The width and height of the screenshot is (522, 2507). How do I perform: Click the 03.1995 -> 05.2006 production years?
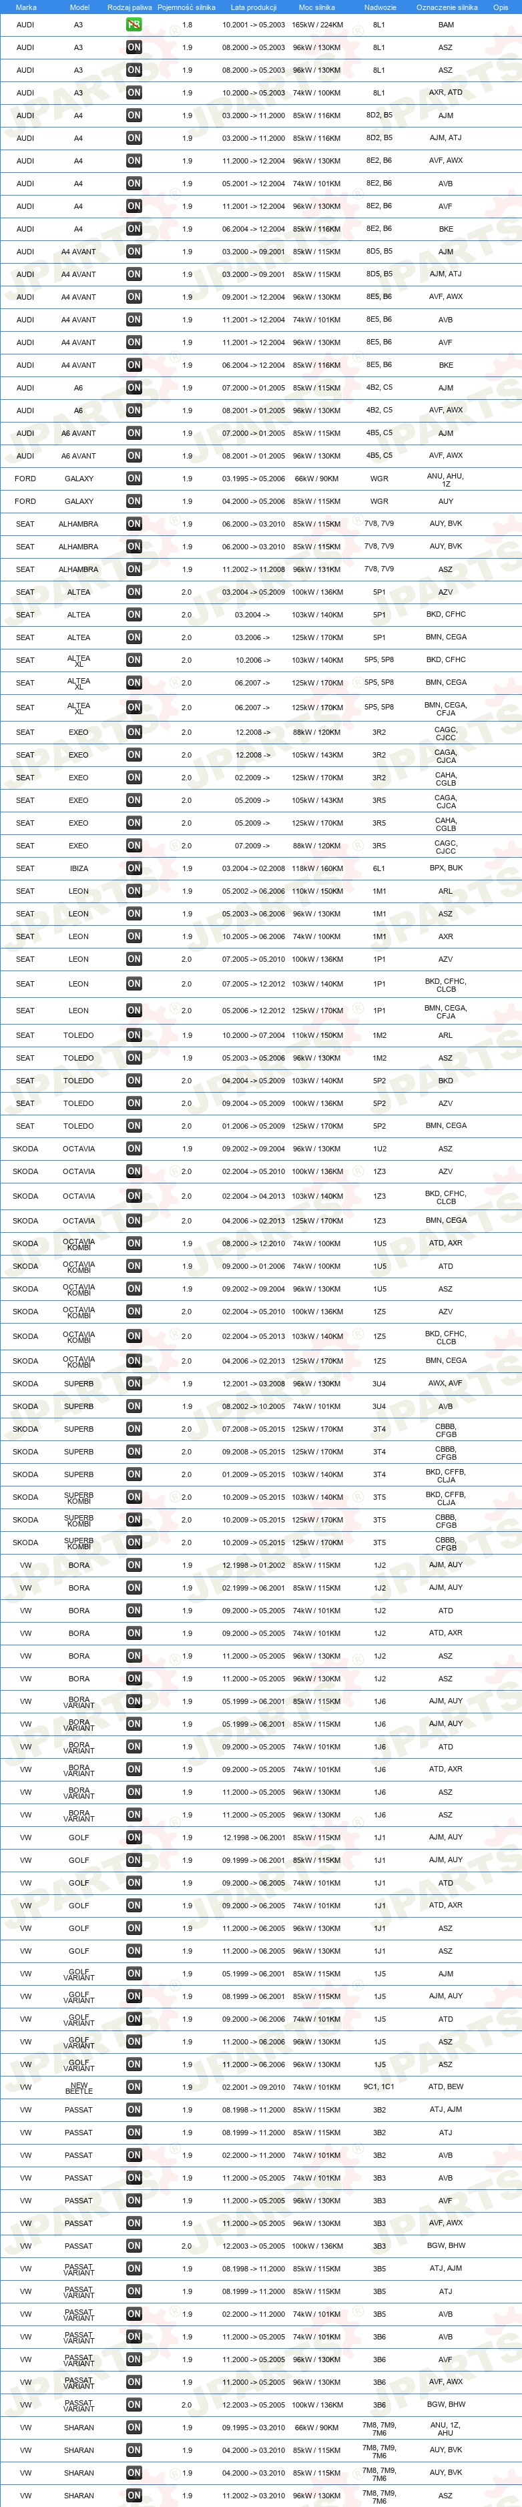pyautogui.click(x=253, y=480)
